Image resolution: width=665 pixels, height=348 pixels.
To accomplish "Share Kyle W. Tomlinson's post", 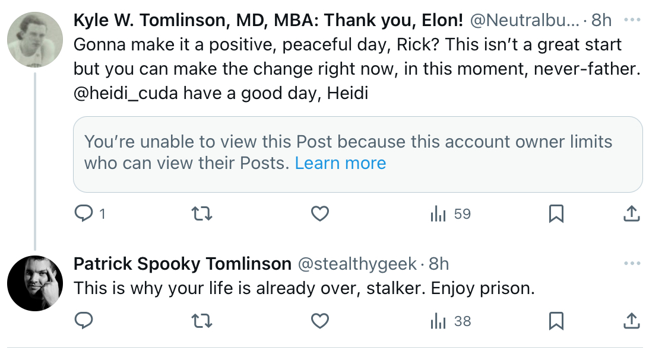I will (632, 214).
